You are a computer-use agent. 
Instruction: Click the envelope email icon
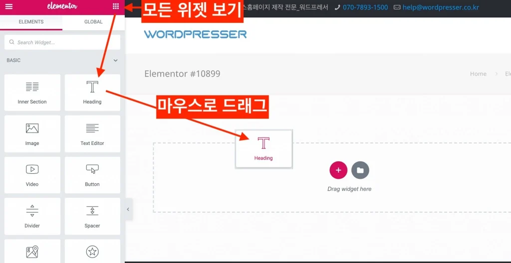[397, 7]
